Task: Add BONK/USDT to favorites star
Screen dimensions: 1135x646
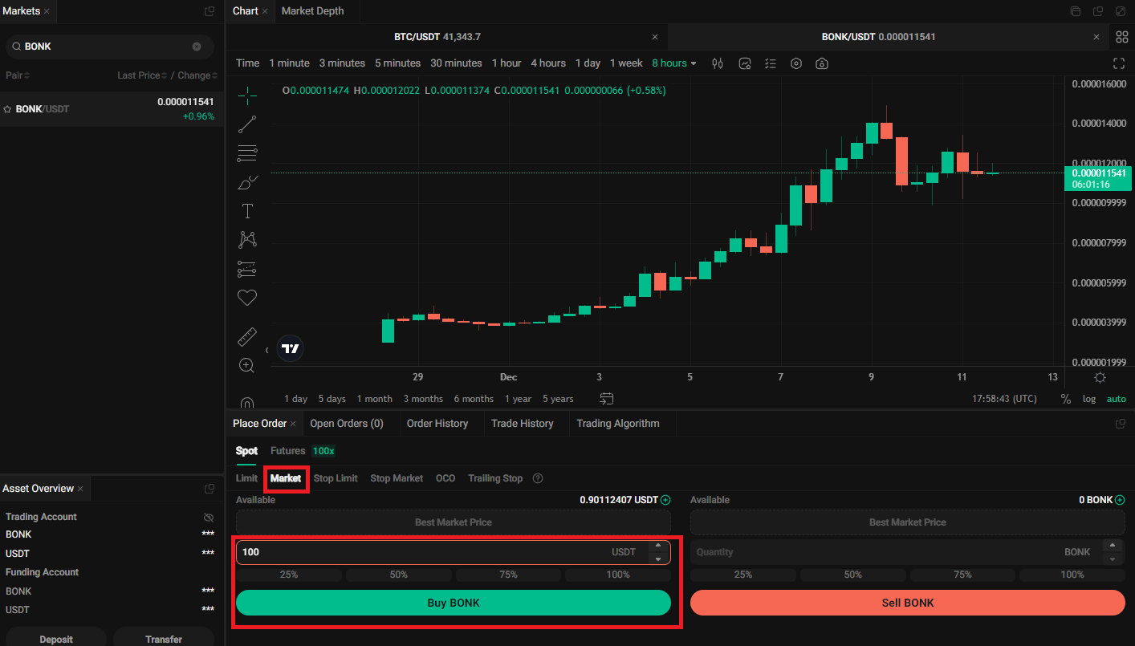Action: (8, 109)
